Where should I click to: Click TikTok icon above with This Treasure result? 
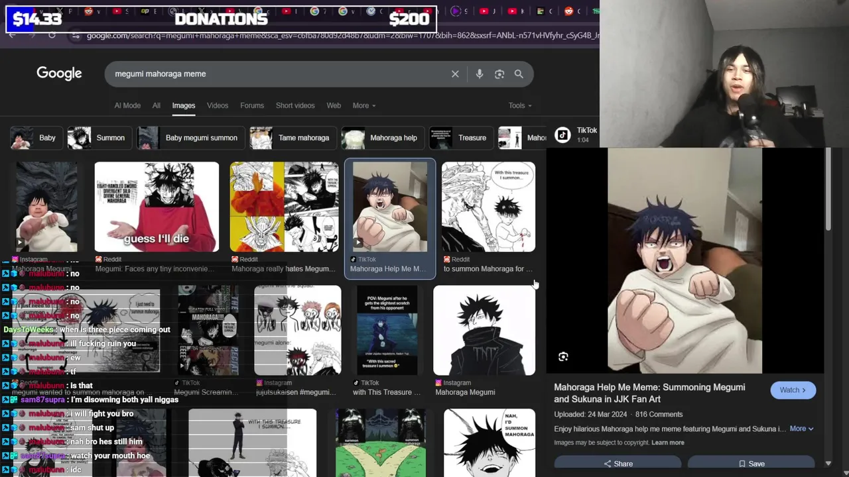pos(356,382)
